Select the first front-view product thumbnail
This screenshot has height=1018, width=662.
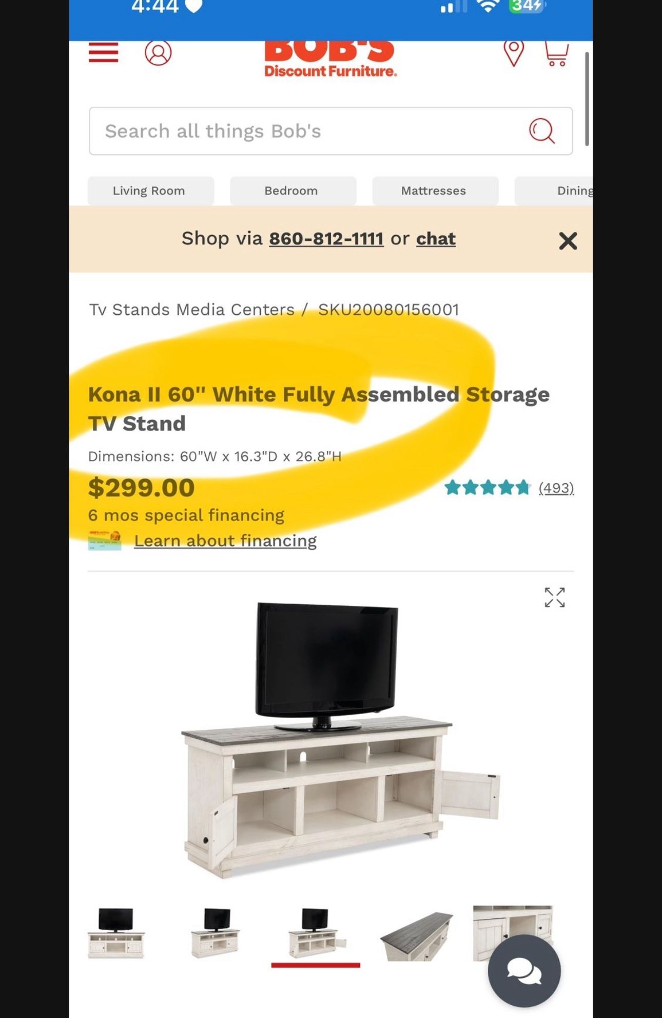pos(116,933)
